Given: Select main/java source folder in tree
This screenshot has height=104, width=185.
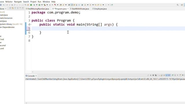Looking at the screenshot, I should pos(4,15).
